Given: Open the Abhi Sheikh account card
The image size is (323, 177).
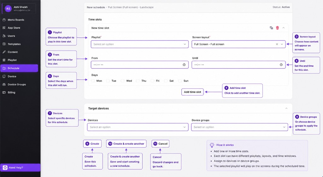Looking at the screenshot, I should tap(19, 8).
